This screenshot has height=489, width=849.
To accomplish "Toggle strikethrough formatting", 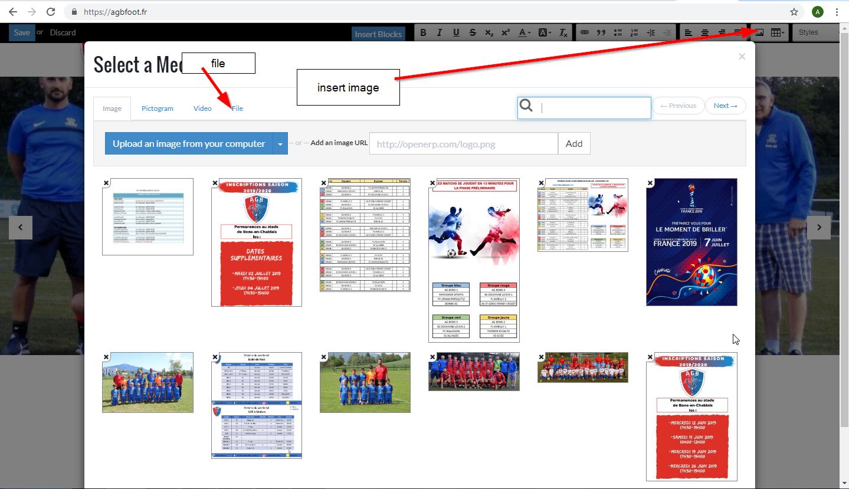I will click(x=473, y=33).
